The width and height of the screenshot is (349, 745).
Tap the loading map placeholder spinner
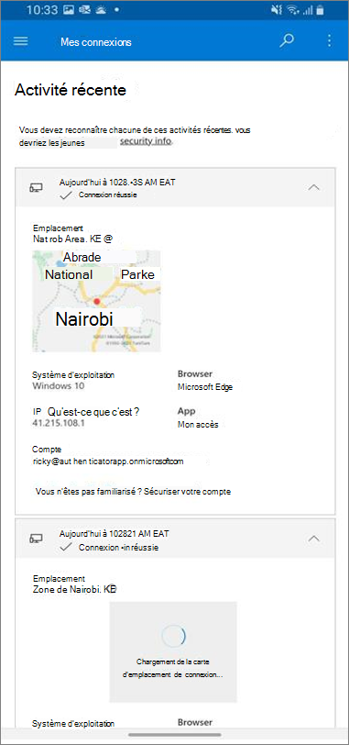click(x=173, y=635)
